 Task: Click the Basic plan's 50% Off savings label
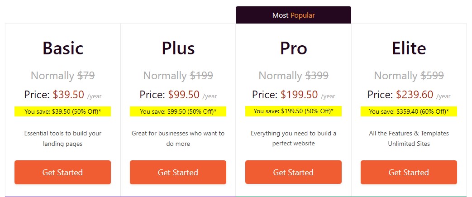[62, 111]
